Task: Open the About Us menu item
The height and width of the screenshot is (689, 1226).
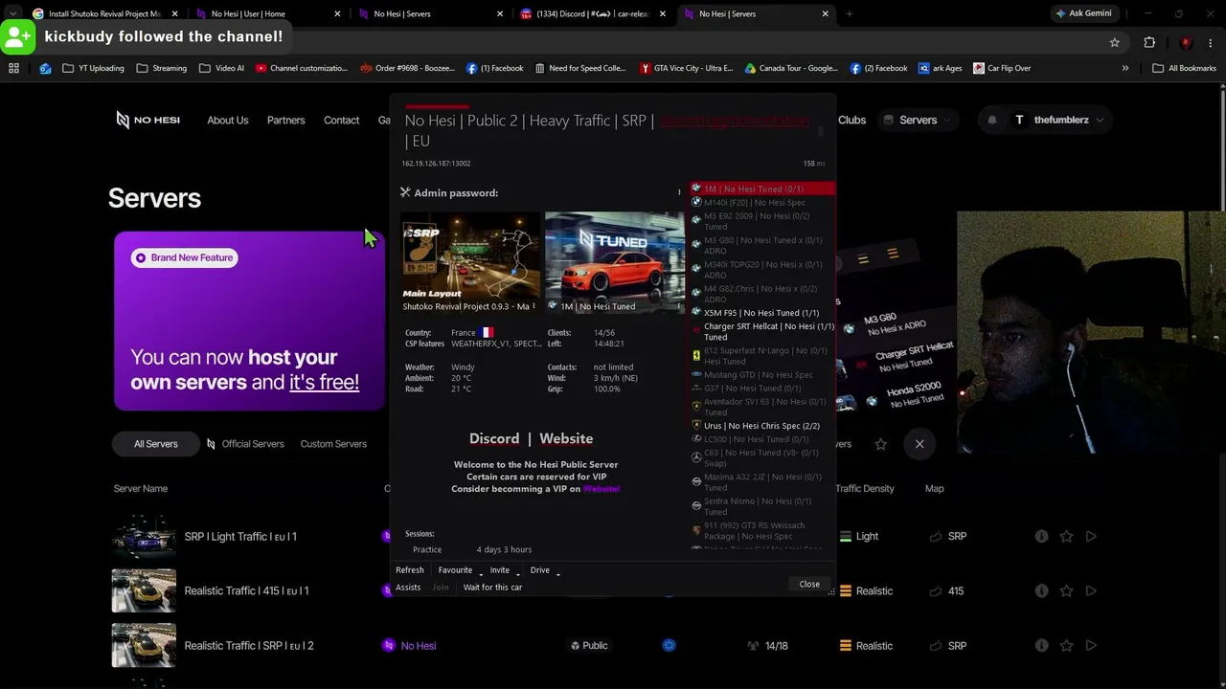Action: (228, 121)
